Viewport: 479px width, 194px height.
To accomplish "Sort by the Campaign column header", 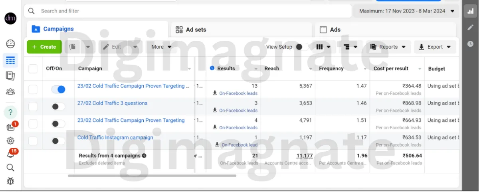I will [x=90, y=68].
